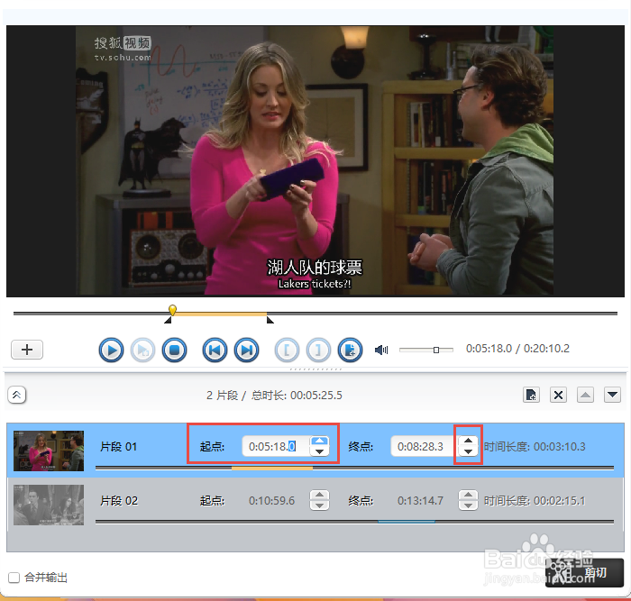Click 时间长度 00:03:10.3 text
Viewport: 631px width, 601px height.
[535, 447]
